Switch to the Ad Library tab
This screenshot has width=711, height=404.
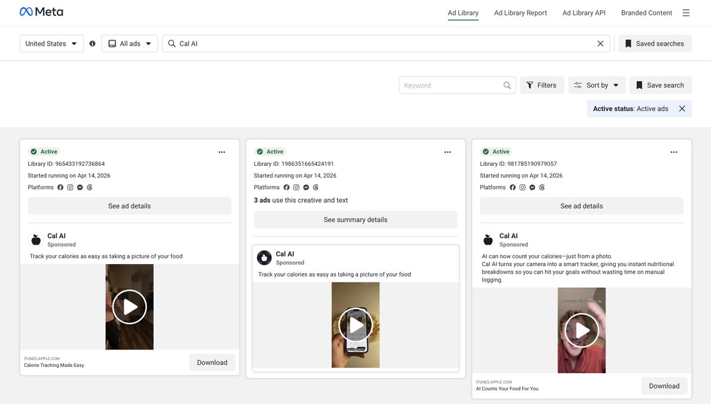463,13
